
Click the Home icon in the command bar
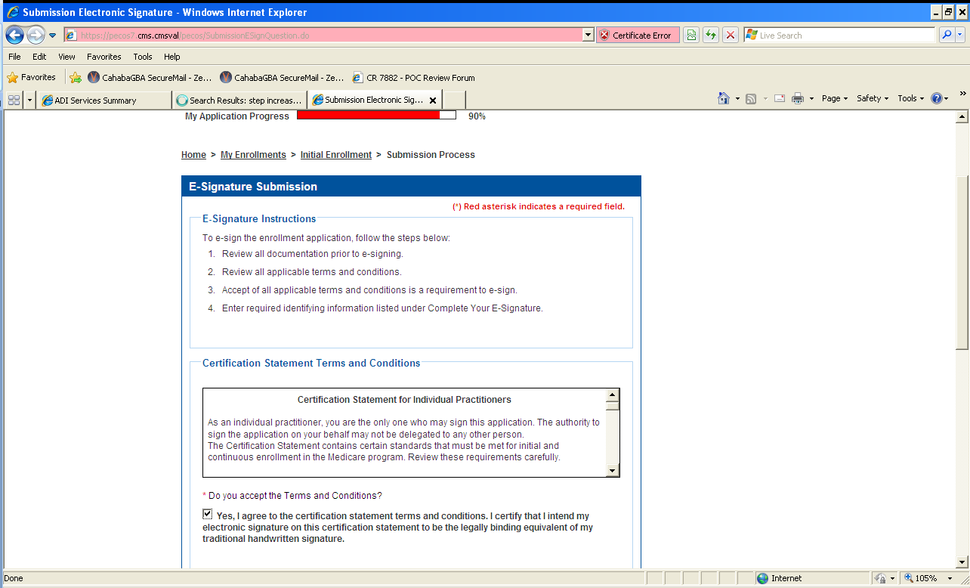[724, 98]
